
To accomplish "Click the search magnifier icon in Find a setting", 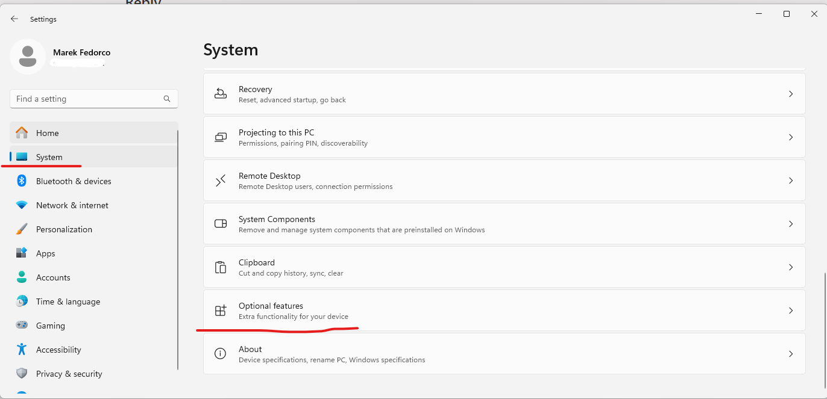I will tap(167, 99).
